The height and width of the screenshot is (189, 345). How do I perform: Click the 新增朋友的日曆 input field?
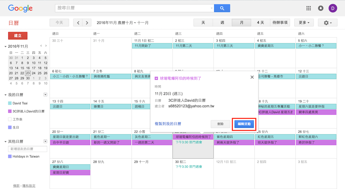[x=28, y=149]
